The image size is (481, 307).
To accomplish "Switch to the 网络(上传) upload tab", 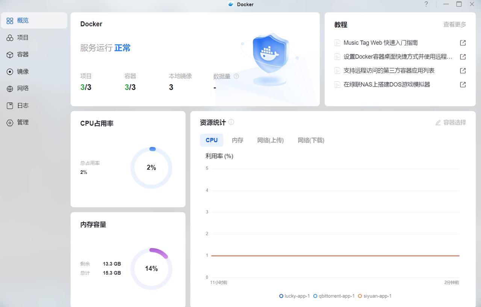I will 271,140.
